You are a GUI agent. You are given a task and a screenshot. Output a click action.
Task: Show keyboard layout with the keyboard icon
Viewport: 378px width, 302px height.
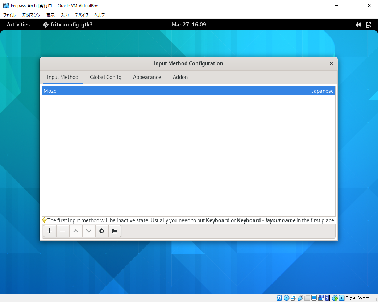(115, 231)
